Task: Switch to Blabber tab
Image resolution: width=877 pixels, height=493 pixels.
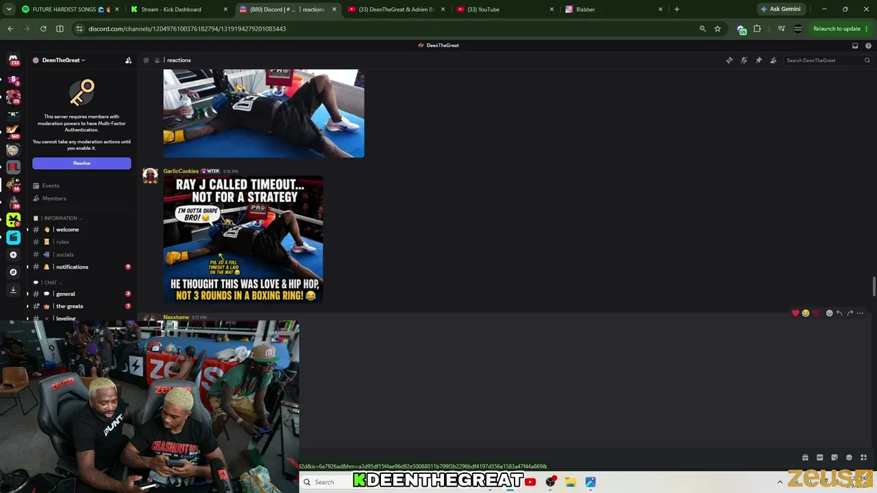Action: [614, 10]
